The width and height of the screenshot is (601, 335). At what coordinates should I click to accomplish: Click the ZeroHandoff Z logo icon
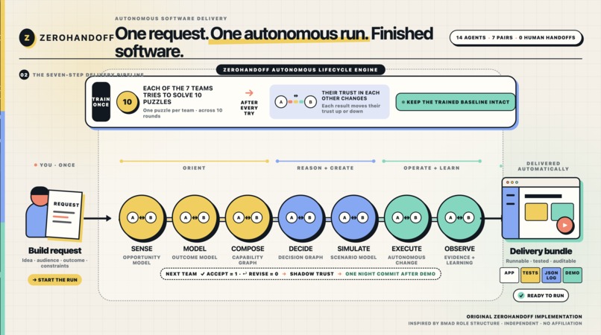coord(27,37)
